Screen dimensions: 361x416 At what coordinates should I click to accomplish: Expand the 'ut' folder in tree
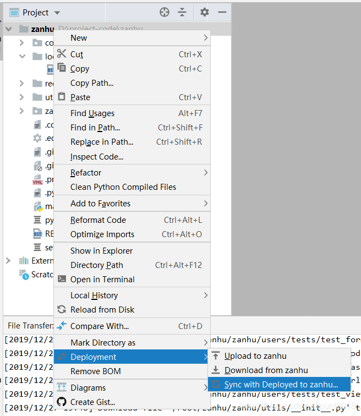pyautogui.click(x=22, y=97)
